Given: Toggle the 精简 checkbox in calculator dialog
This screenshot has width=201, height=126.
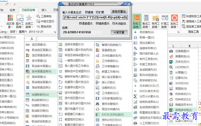Looking at the screenshot, I should pos(86,12).
